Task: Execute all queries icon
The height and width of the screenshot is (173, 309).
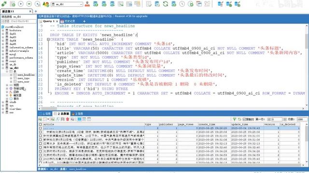Action: (x=29, y=4)
